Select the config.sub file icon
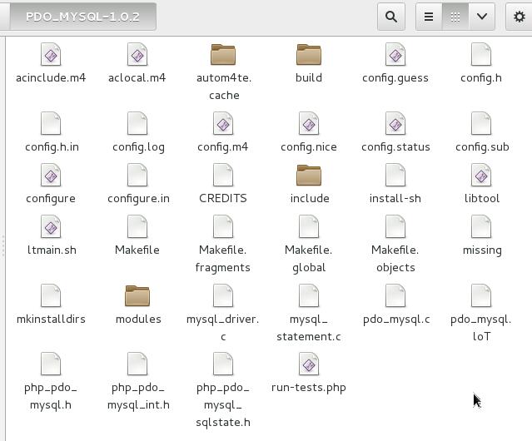The height and width of the screenshot is (441, 532). pyautogui.click(x=481, y=123)
